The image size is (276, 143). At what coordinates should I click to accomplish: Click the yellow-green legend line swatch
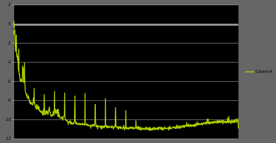(x=250, y=72)
